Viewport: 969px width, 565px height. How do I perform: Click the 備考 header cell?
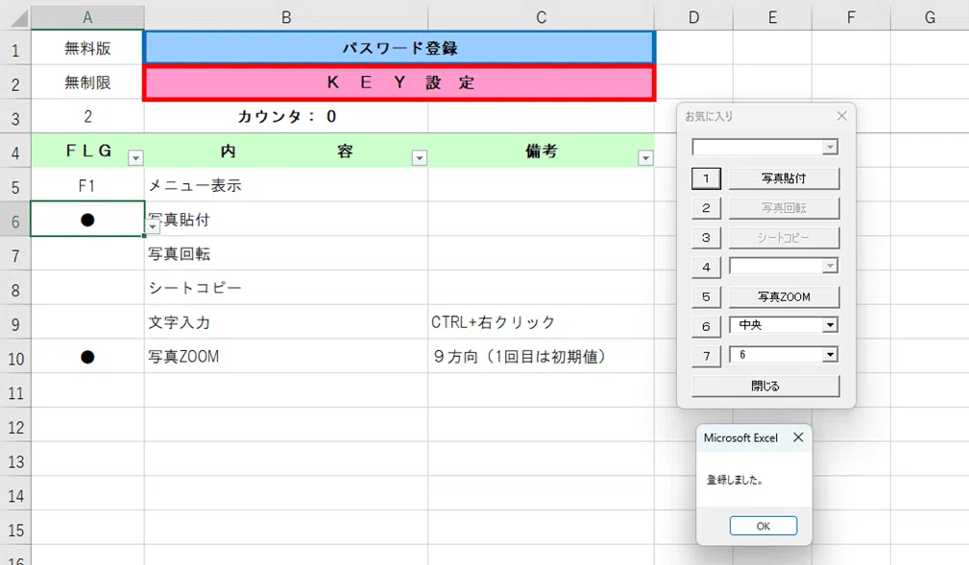[541, 151]
